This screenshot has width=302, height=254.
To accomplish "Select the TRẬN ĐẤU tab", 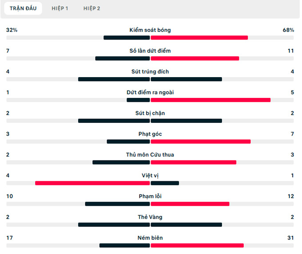I will coord(23,8).
